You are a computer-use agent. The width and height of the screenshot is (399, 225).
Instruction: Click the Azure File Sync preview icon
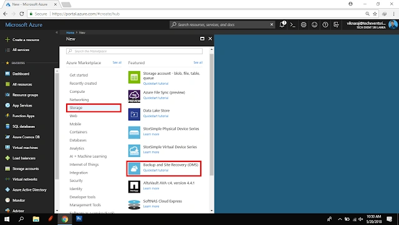pyautogui.click(x=134, y=96)
